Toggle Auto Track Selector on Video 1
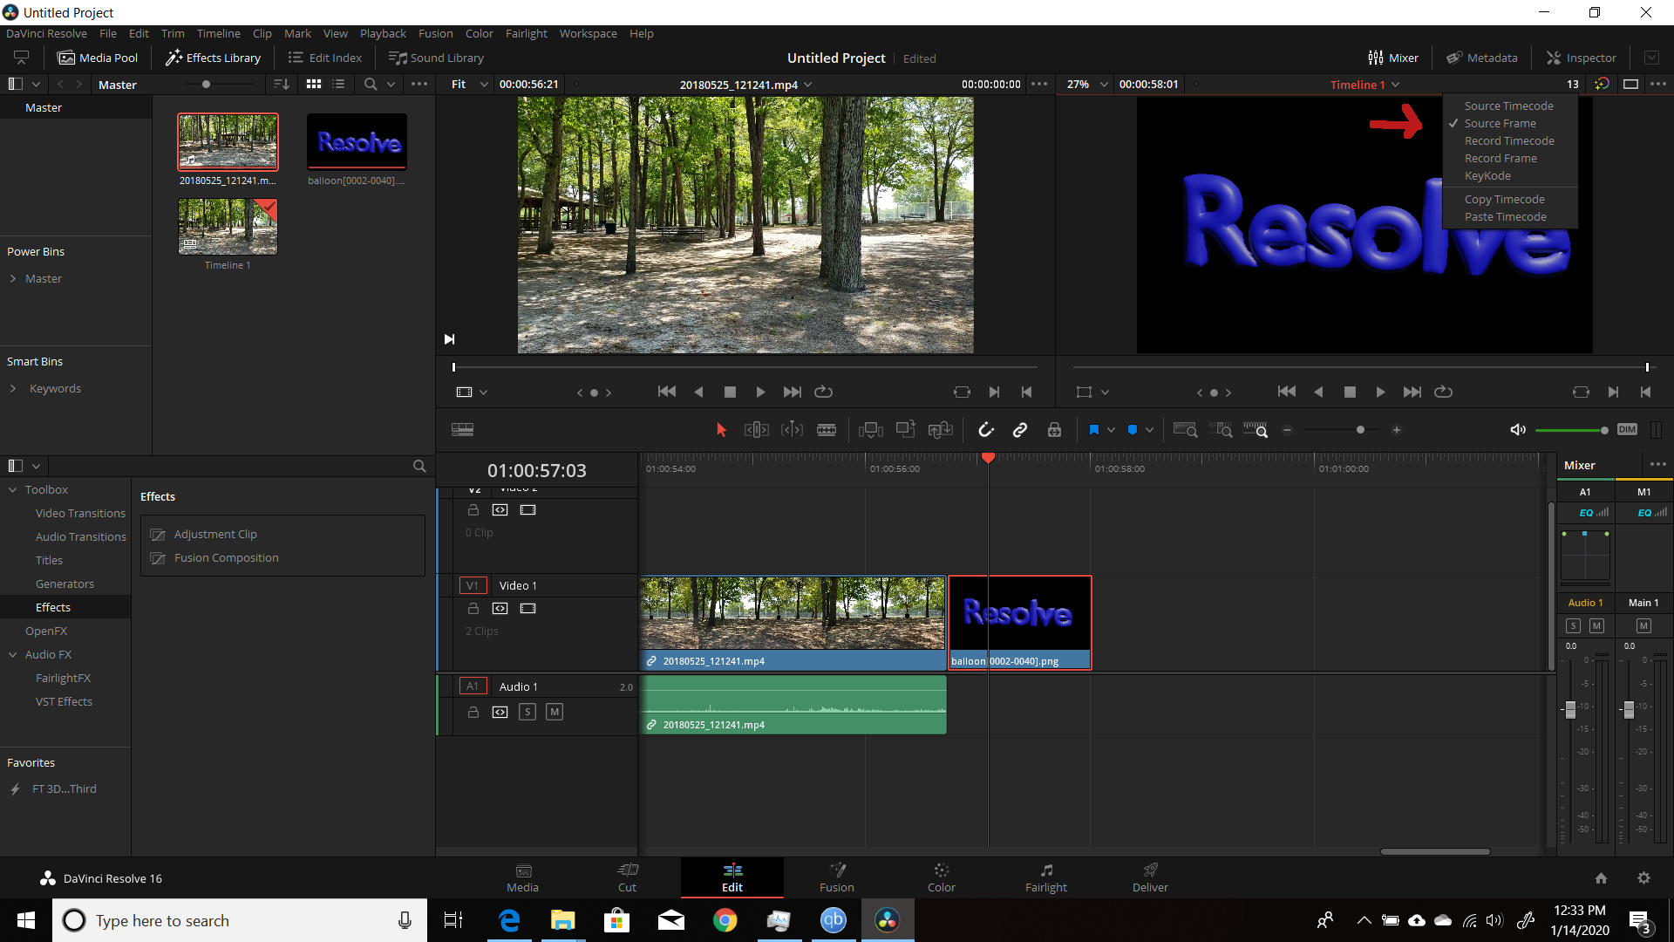This screenshot has height=942, width=1674. coord(500,608)
